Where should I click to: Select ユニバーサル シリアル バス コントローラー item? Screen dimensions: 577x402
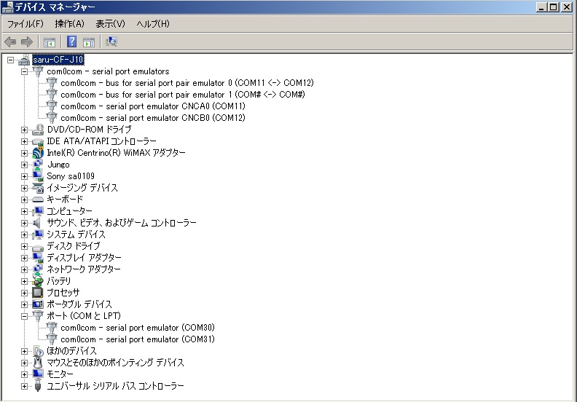click(x=115, y=386)
